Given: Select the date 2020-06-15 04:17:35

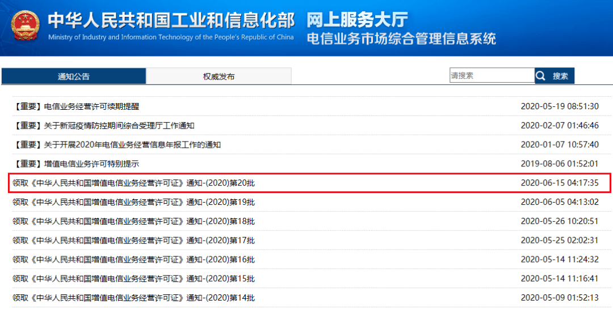Looking at the screenshot, I should pyautogui.click(x=560, y=183).
